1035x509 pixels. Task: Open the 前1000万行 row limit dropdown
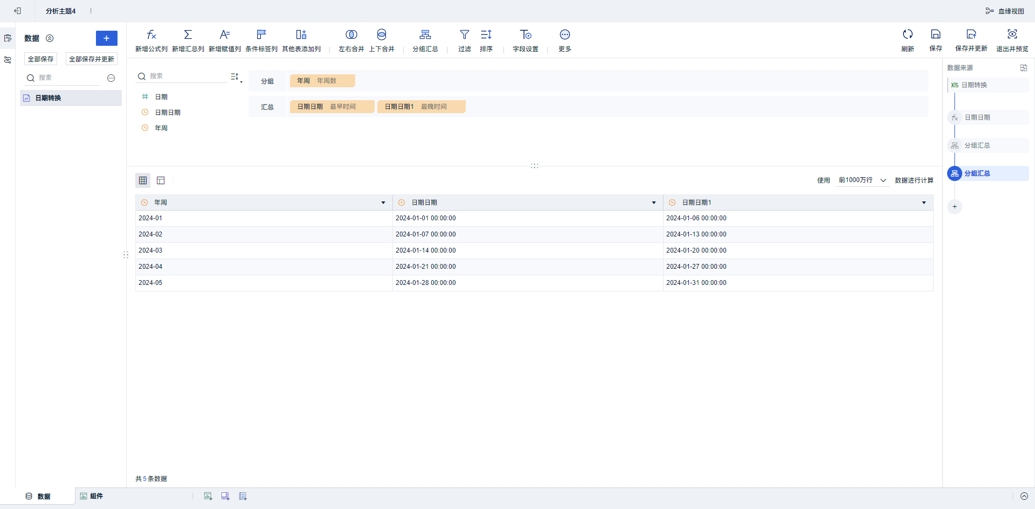(862, 180)
